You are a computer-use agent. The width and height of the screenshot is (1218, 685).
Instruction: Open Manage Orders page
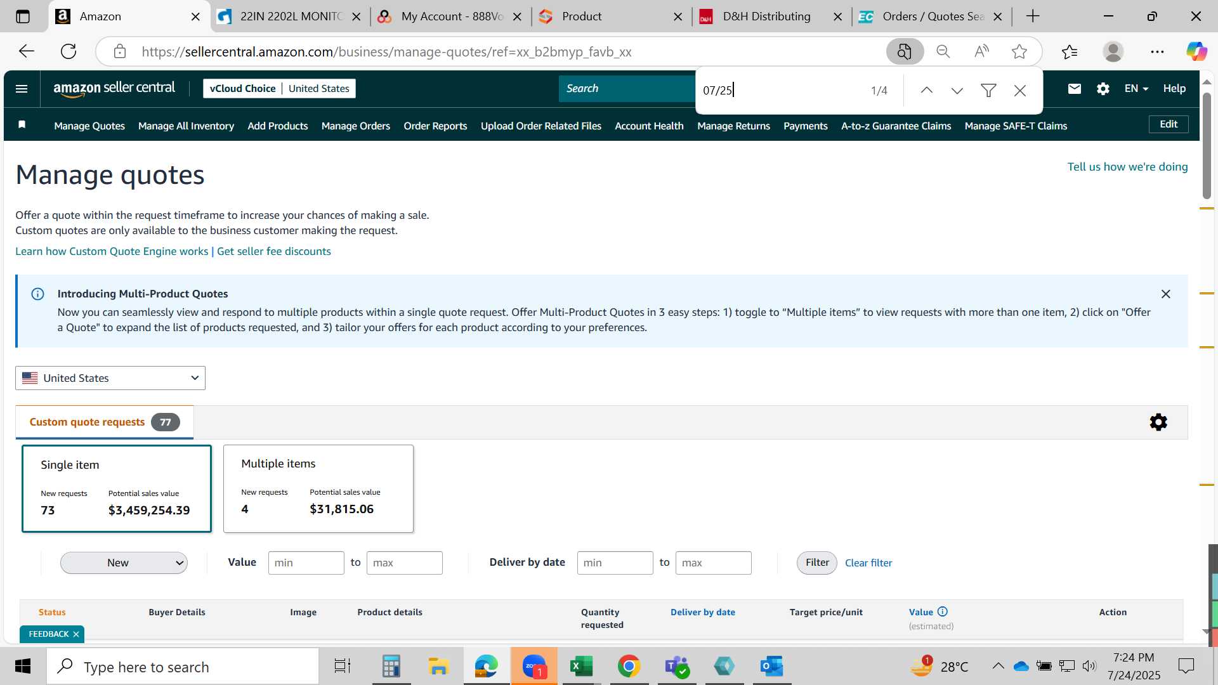(356, 126)
